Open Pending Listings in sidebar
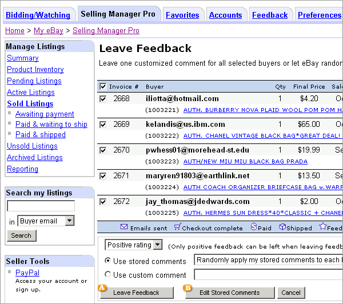The height and width of the screenshot is (304, 343). point(34,81)
